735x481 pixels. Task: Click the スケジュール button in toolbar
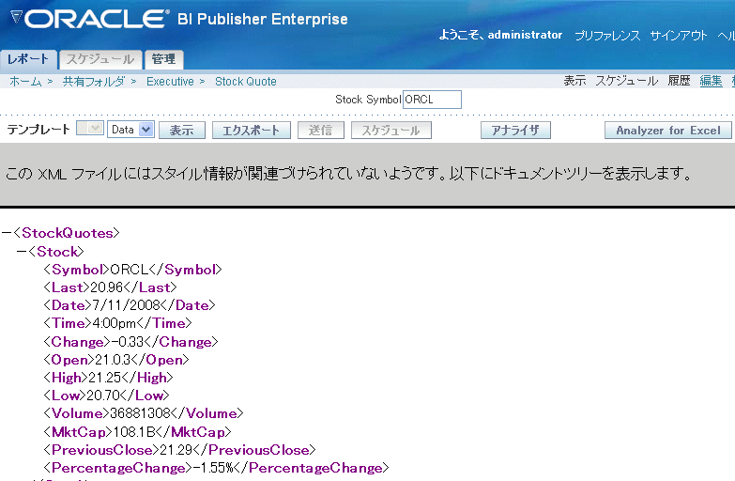390,130
